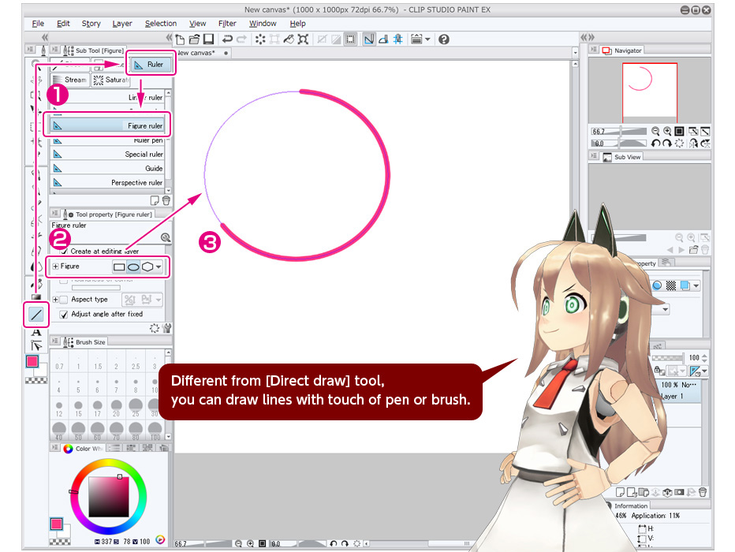
Task: Click the Undo arrow in the command bar
Action: click(x=227, y=39)
